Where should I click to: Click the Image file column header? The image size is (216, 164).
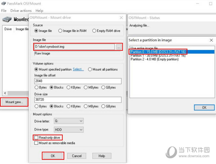coord(22,29)
